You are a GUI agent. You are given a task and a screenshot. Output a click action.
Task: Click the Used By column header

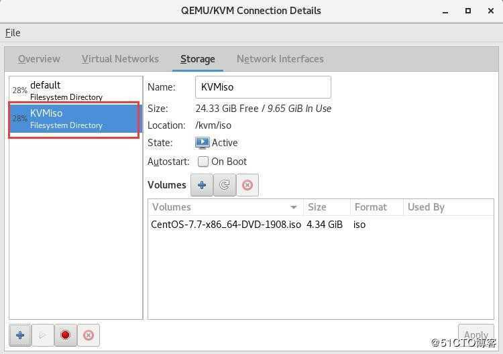click(x=449, y=207)
